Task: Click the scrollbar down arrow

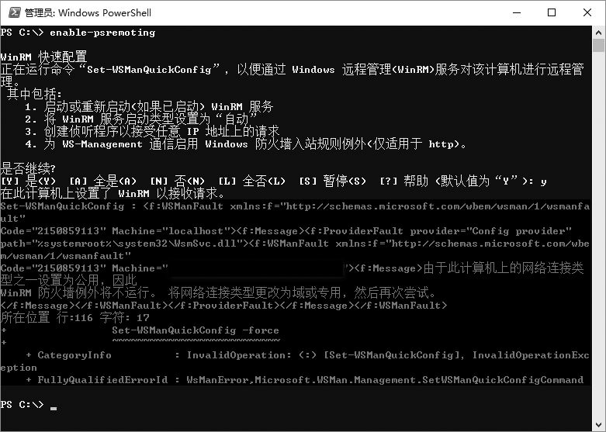Action: (x=598, y=425)
